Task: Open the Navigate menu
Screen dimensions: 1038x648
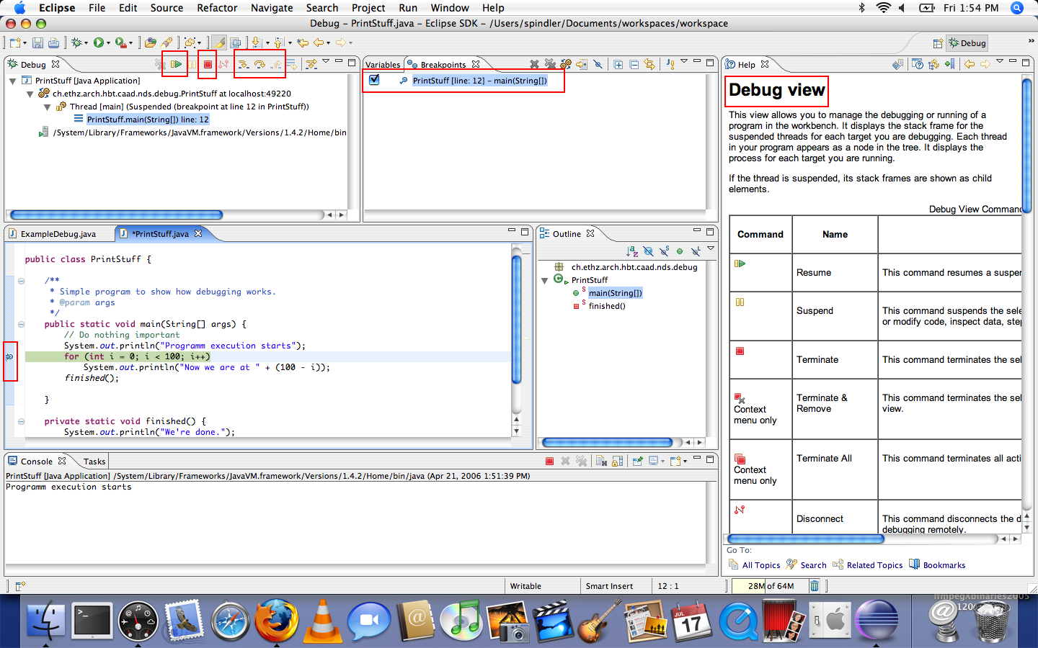Action: coord(272,8)
